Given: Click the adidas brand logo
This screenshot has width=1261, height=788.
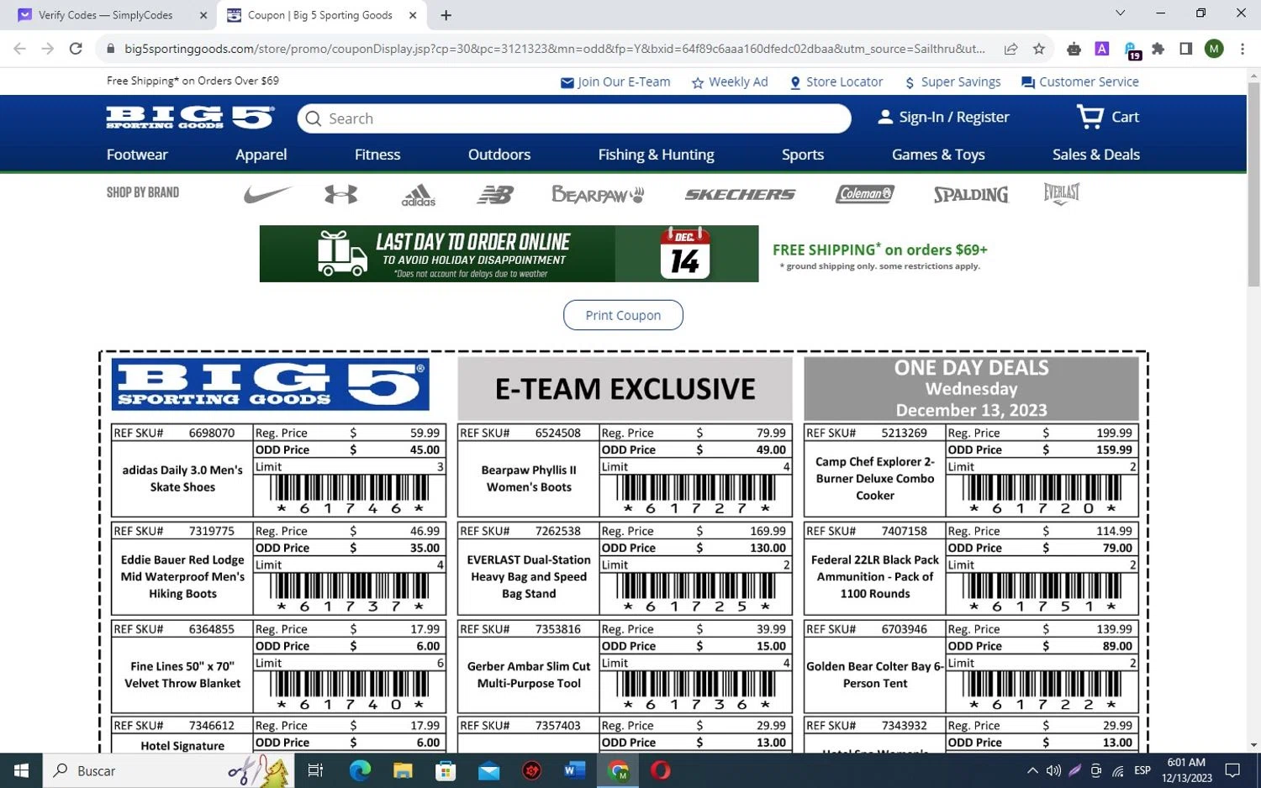Looking at the screenshot, I should point(418,195).
